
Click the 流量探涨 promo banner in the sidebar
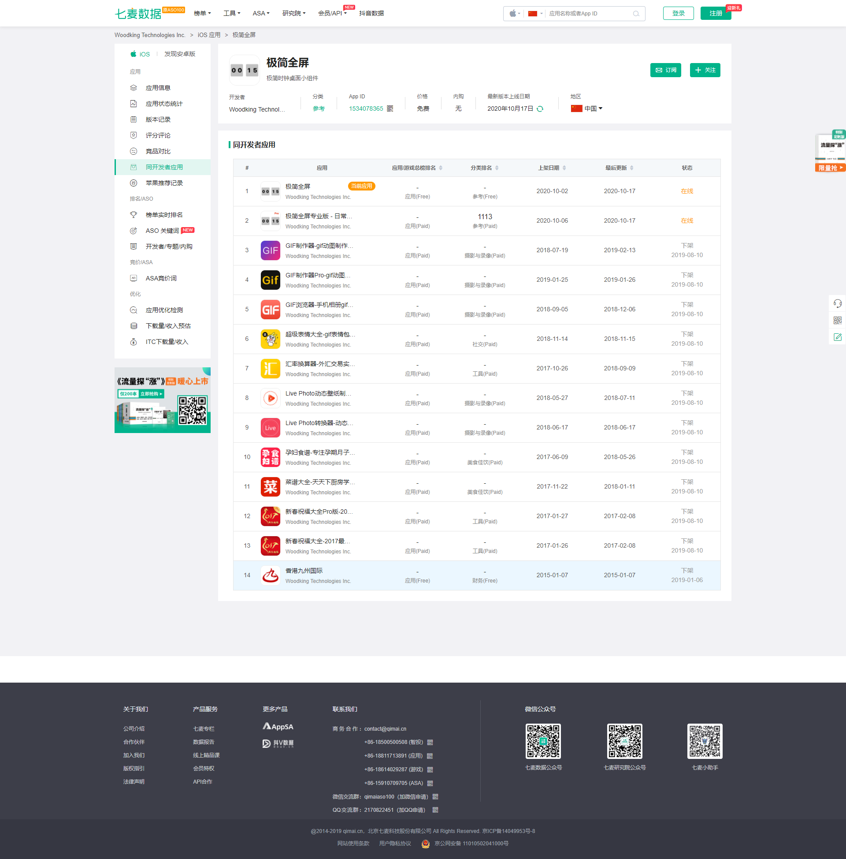pyautogui.click(x=163, y=400)
